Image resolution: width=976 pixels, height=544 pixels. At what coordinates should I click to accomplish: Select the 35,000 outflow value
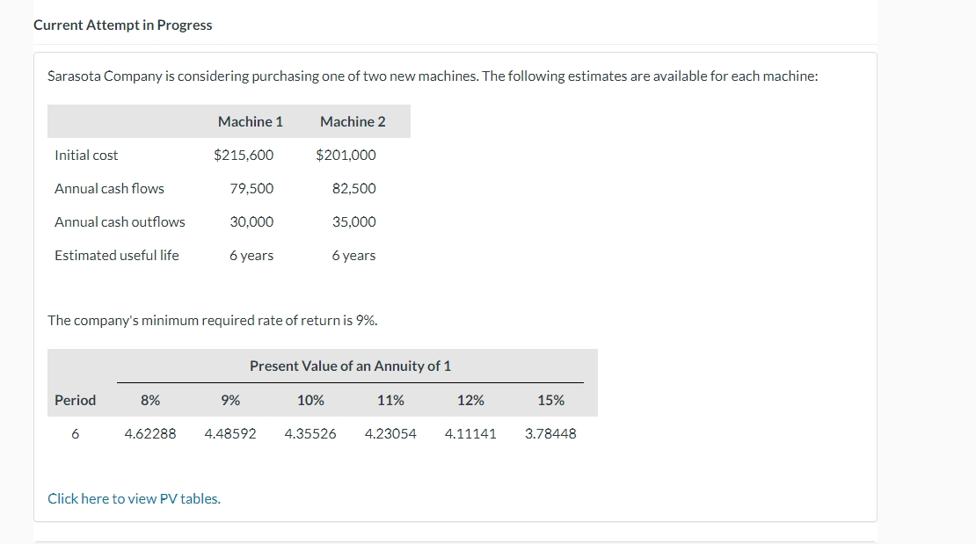(353, 222)
